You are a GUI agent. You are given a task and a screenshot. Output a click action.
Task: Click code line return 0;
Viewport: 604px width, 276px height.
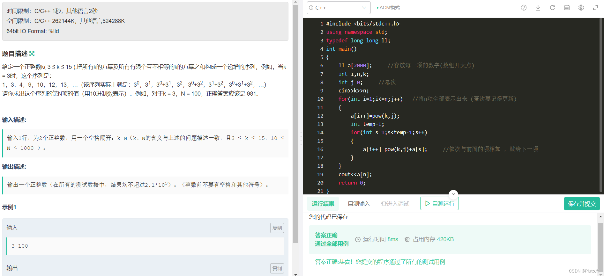point(352,183)
